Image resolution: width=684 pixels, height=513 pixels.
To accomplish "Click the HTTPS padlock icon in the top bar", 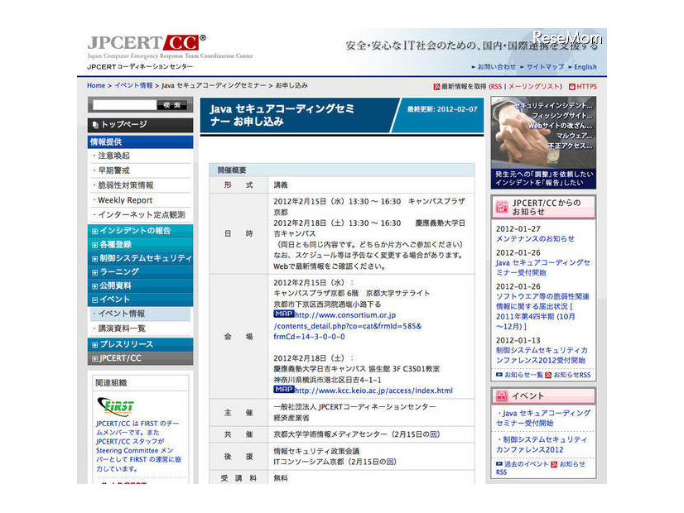I will pyautogui.click(x=572, y=87).
